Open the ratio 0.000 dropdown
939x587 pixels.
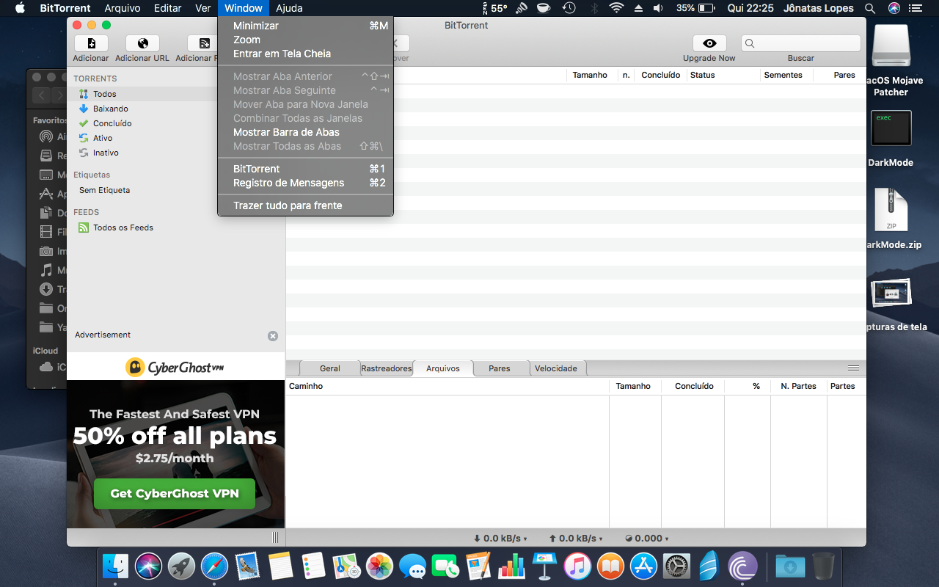point(647,539)
